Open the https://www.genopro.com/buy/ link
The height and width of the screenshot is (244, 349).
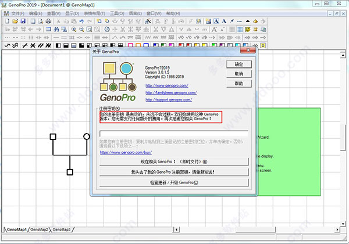[126, 152]
